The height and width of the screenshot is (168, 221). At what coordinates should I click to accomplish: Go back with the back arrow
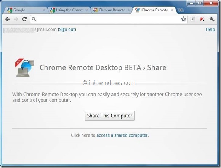click(8, 19)
